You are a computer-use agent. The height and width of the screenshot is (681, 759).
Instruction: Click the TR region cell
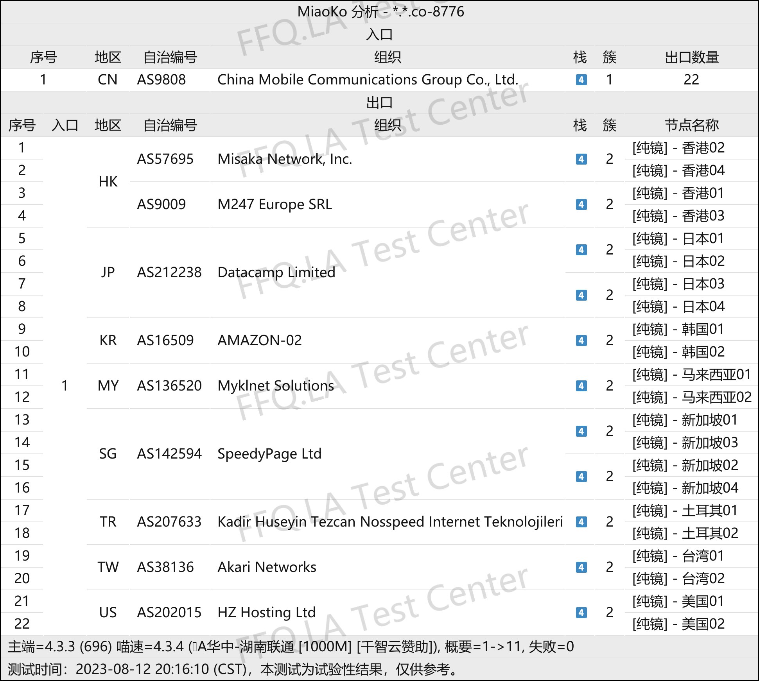pos(108,522)
